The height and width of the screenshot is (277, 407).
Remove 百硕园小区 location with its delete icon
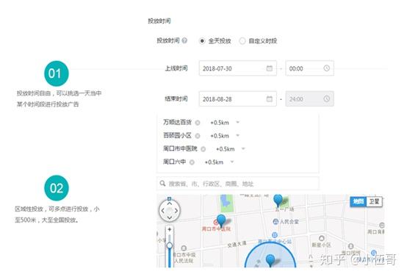click(198, 136)
